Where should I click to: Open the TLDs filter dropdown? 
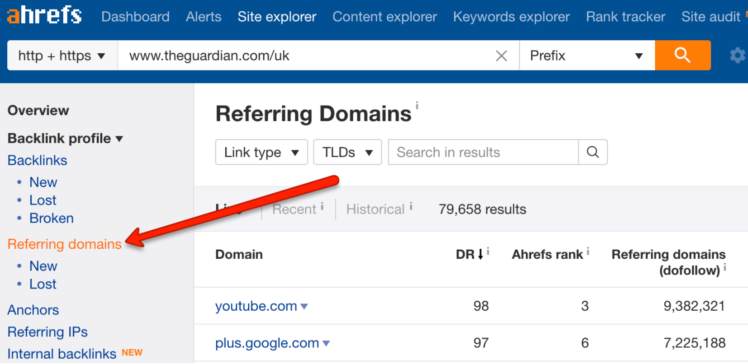[x=347, y=152]
